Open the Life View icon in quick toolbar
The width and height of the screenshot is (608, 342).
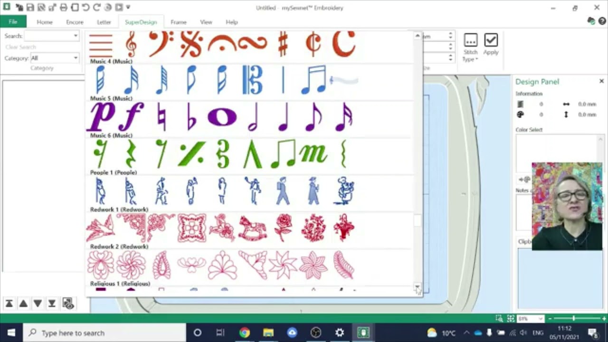pos(108,8)
